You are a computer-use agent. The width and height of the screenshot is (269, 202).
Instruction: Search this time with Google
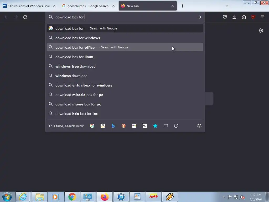point(92,126)
